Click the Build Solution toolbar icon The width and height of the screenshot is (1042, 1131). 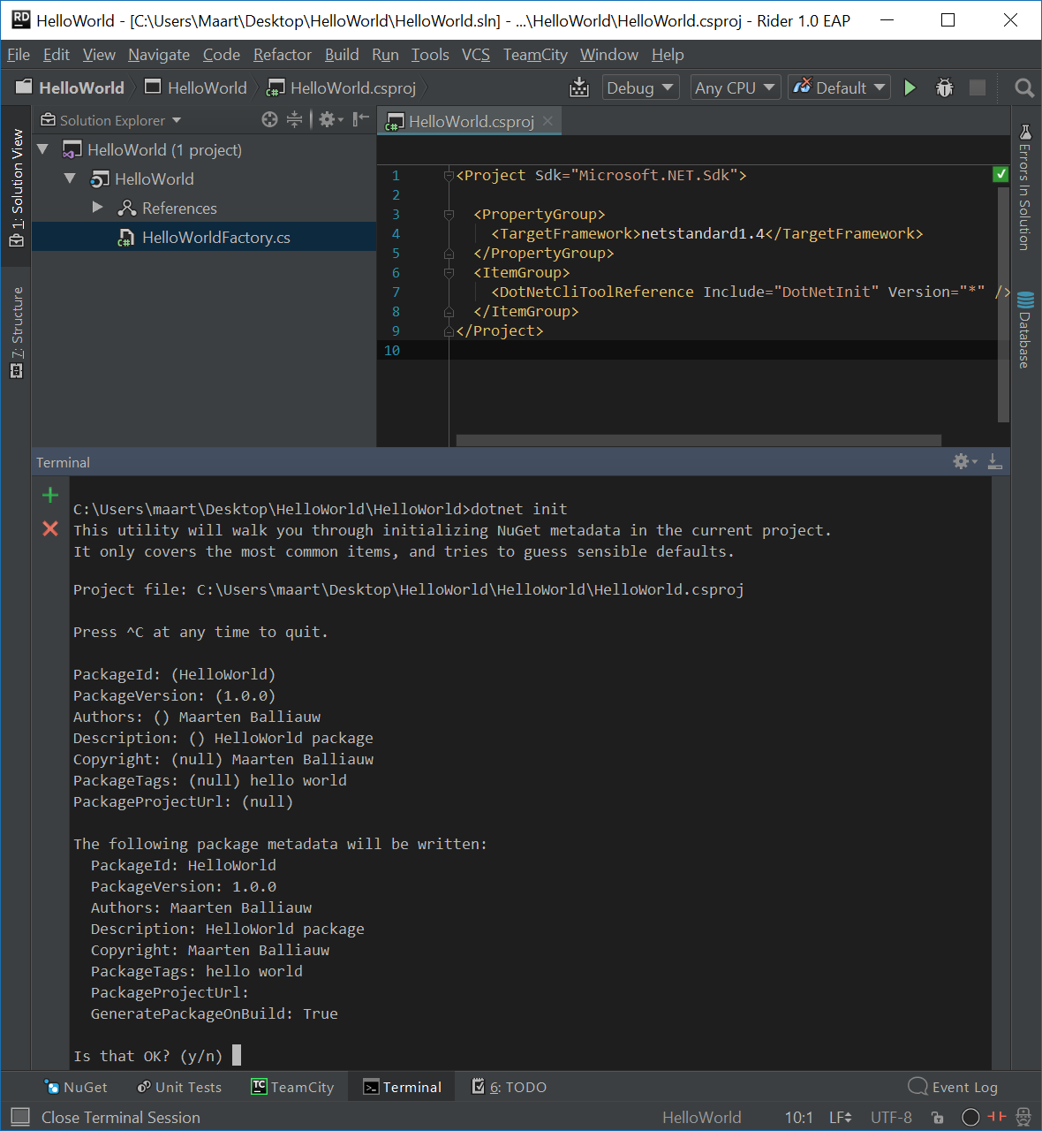(x=579, y=87)
